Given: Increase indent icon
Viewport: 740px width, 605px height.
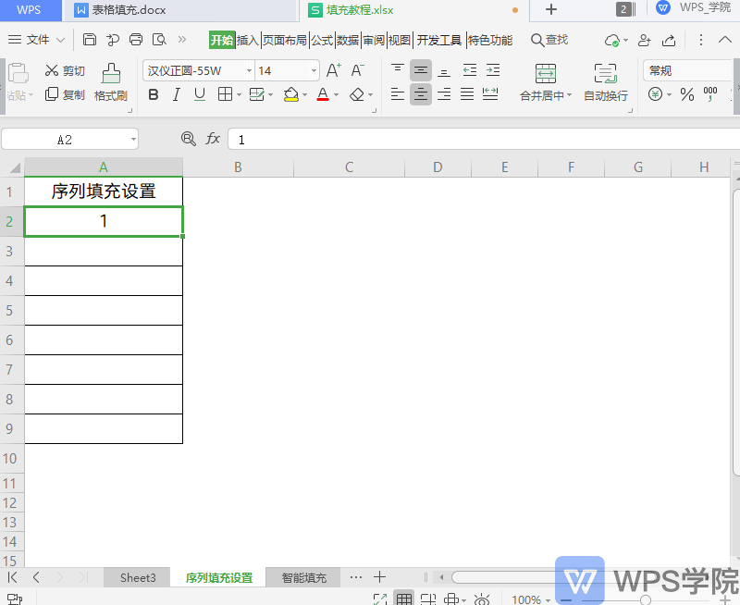Looking at the screenshot, I should point(493,71).
